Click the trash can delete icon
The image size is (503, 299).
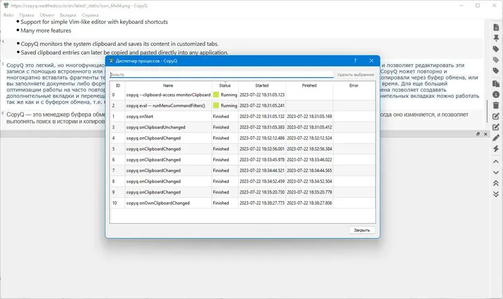495,105
